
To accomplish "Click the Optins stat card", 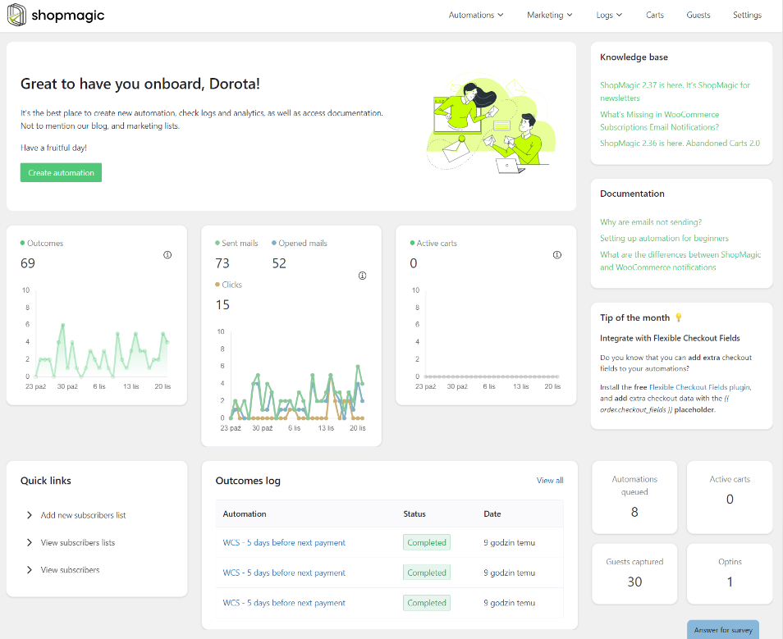I will [x=730, y=573].
